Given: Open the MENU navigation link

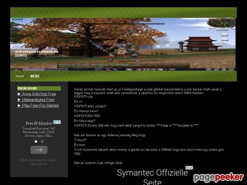Looking at the screenshot, I should pyautogui.click(x=35, y=76).
